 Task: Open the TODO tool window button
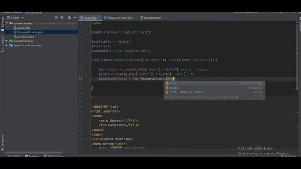pos(14,156)
